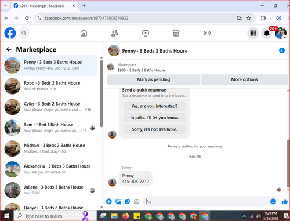290x221 pixels.
Task: Close the Messenger | Facebook tab
Action: (x=74, y=6)
